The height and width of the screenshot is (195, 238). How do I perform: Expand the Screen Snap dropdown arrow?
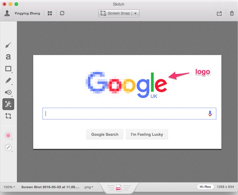136,13
